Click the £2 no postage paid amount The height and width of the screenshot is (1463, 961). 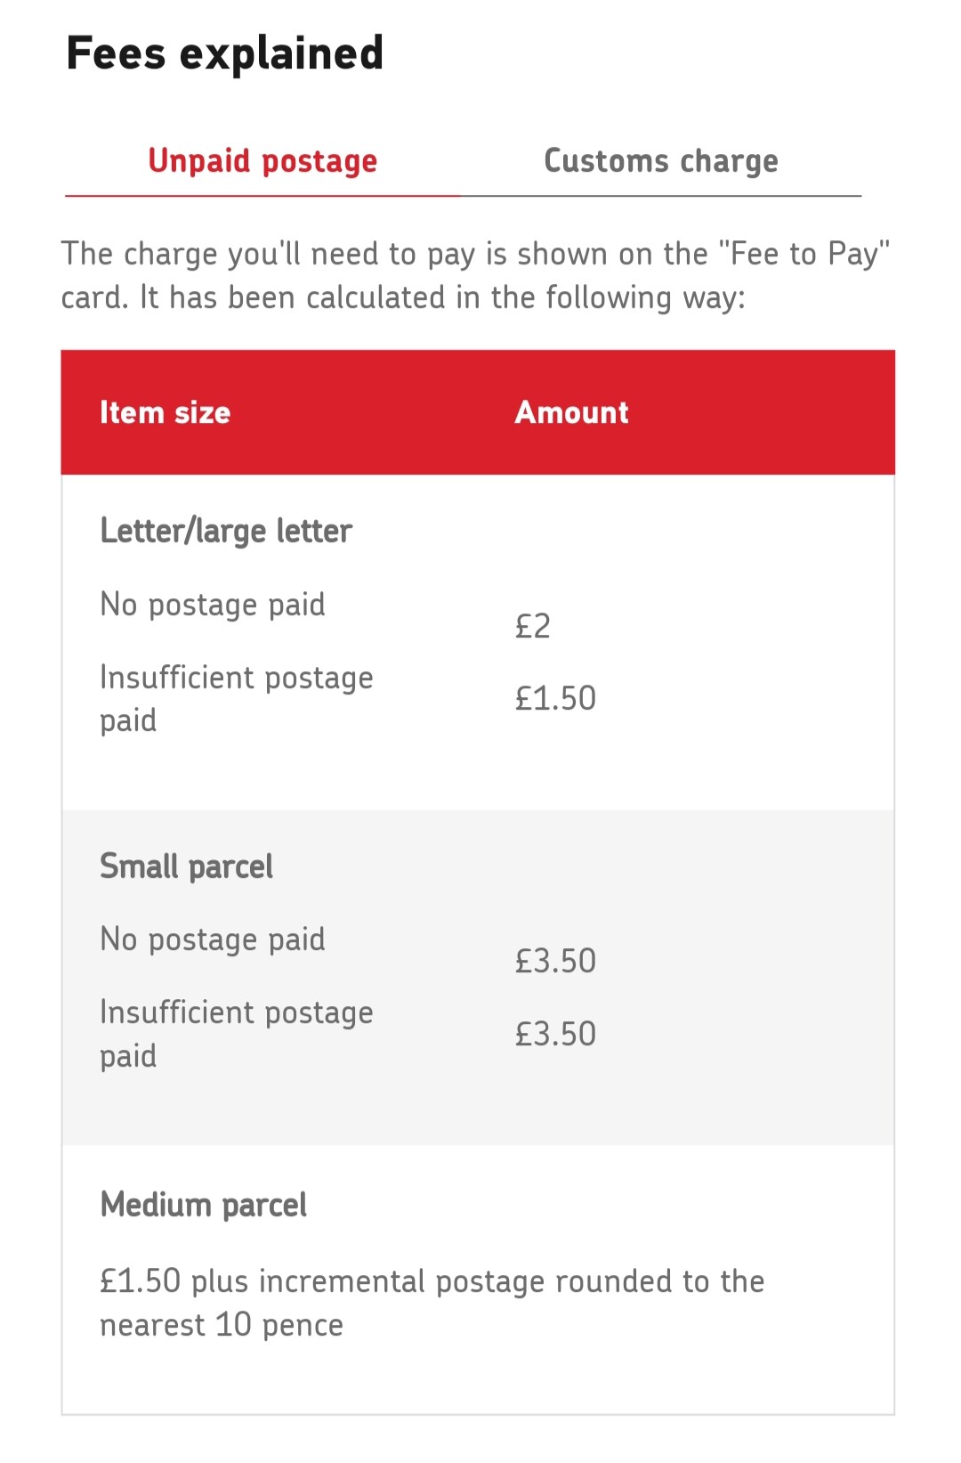(533, 626)
